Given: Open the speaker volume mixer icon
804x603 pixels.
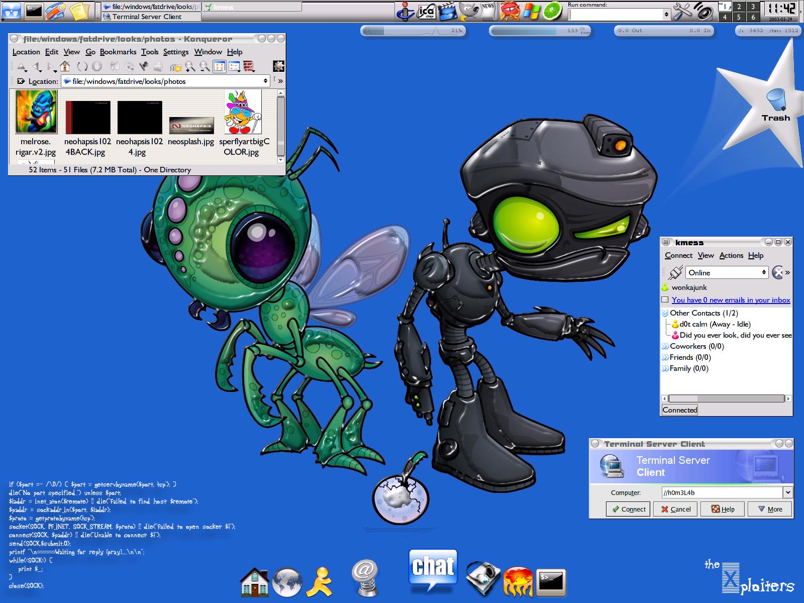Looking at the screenshot, I should point(704,11).
